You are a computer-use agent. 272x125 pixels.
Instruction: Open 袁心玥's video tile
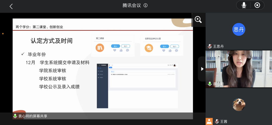coord(239,69)
